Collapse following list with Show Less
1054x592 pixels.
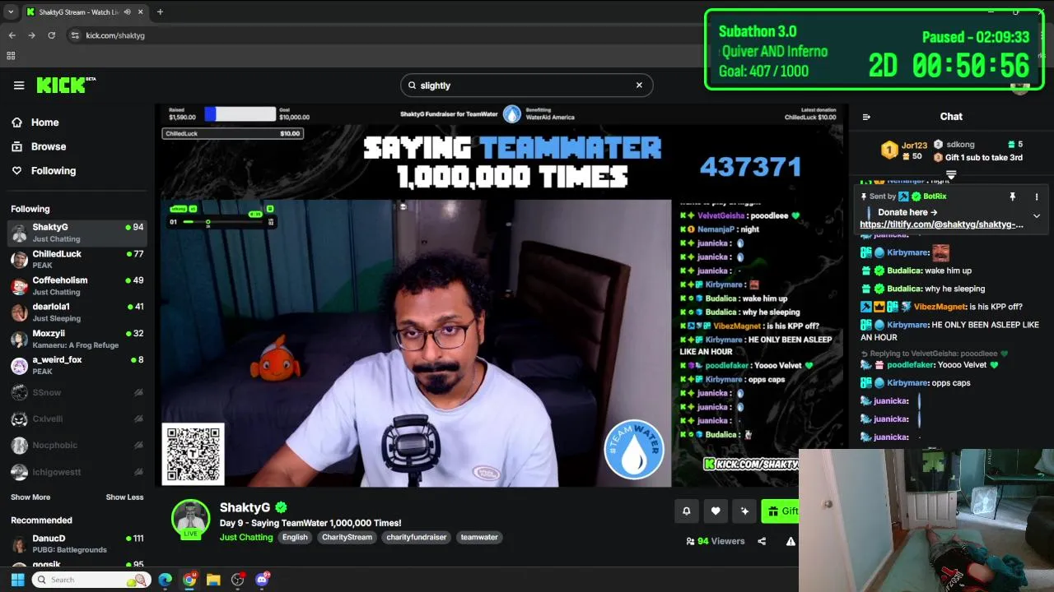click(124, 497)
